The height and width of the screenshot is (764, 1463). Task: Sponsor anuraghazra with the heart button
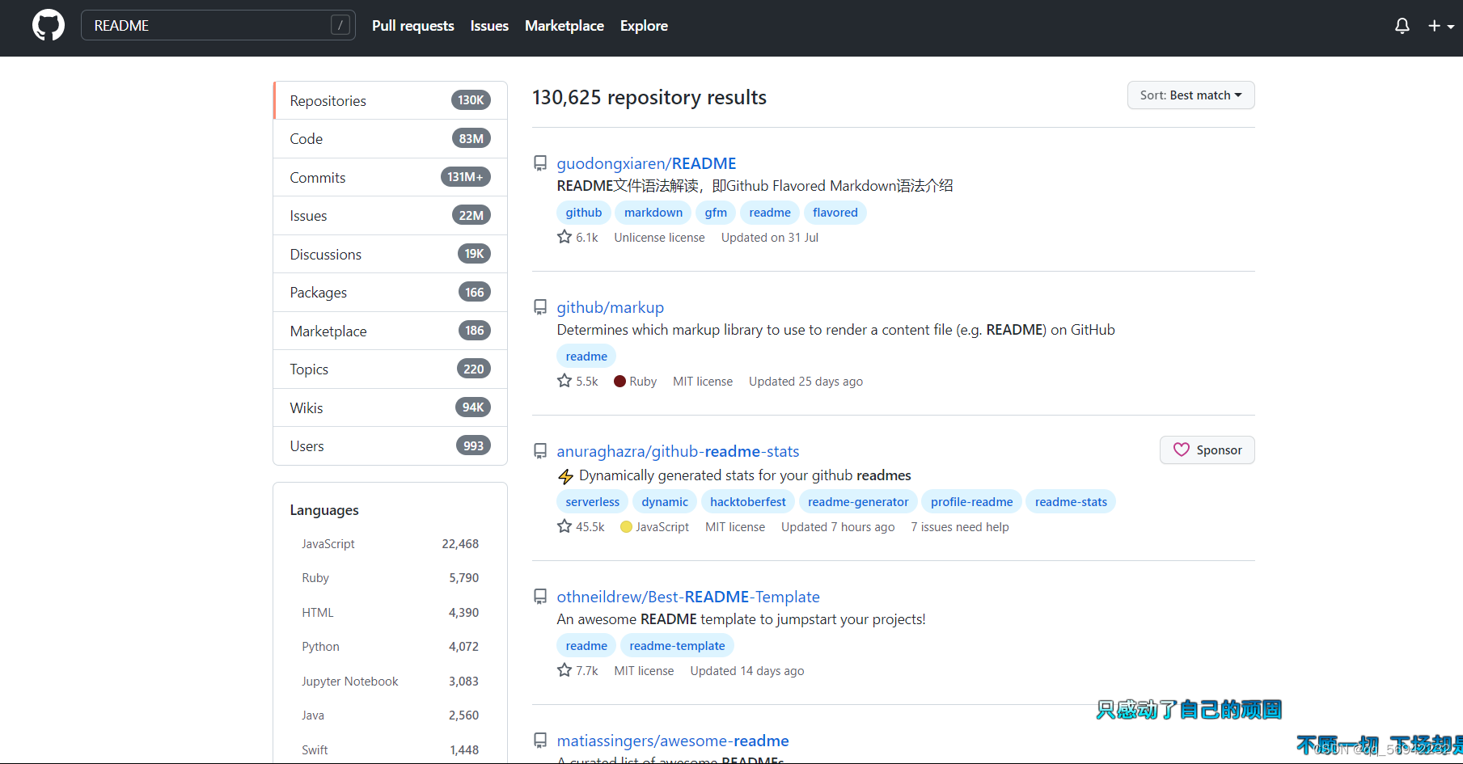click(x=1207, y=450)
